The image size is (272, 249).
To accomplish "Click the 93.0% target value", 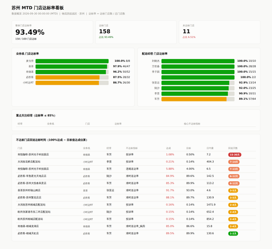I will click(190, 190).
